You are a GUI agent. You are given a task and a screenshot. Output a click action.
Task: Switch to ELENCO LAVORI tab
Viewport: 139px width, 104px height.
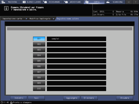coord(31,2)
